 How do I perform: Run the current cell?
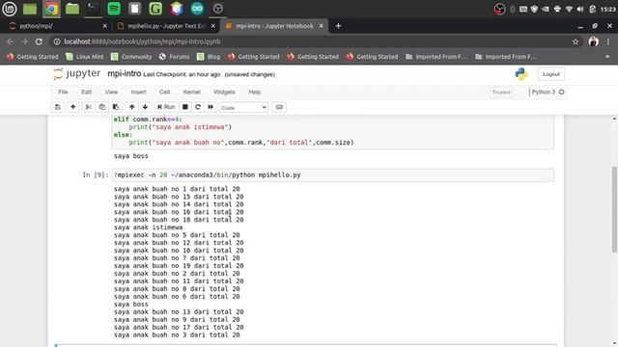pyautogui.click(x=166, y=107)
